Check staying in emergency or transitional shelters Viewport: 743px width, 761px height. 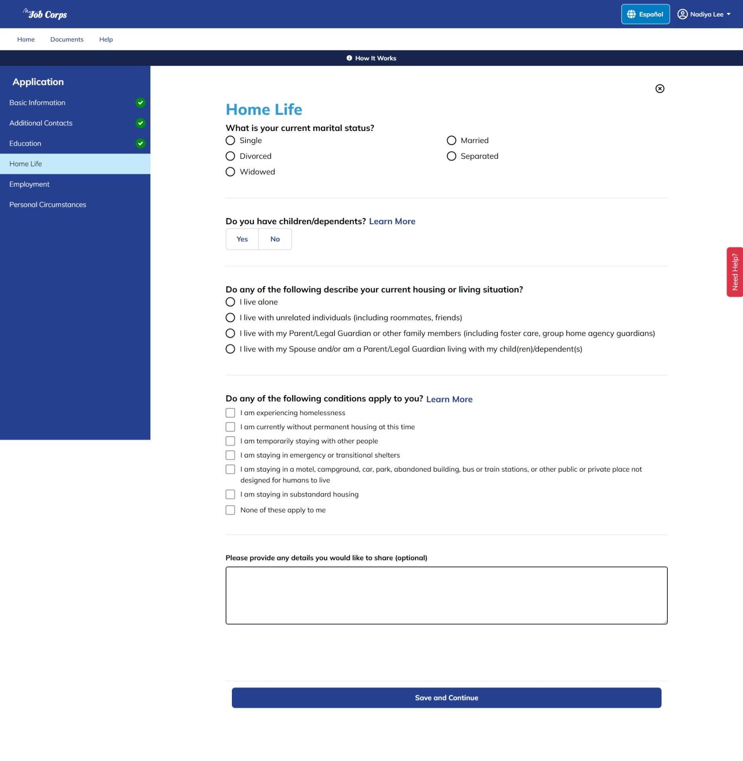tap(230, 455)
